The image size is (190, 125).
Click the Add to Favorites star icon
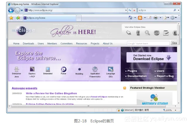click(18, 18)
